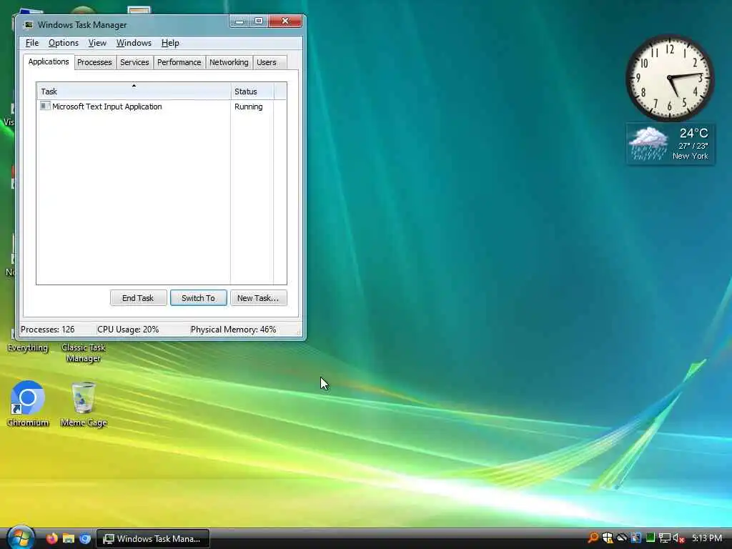The image size is (732, 549).
Task: Open the View menu
Action: [97, 43]
